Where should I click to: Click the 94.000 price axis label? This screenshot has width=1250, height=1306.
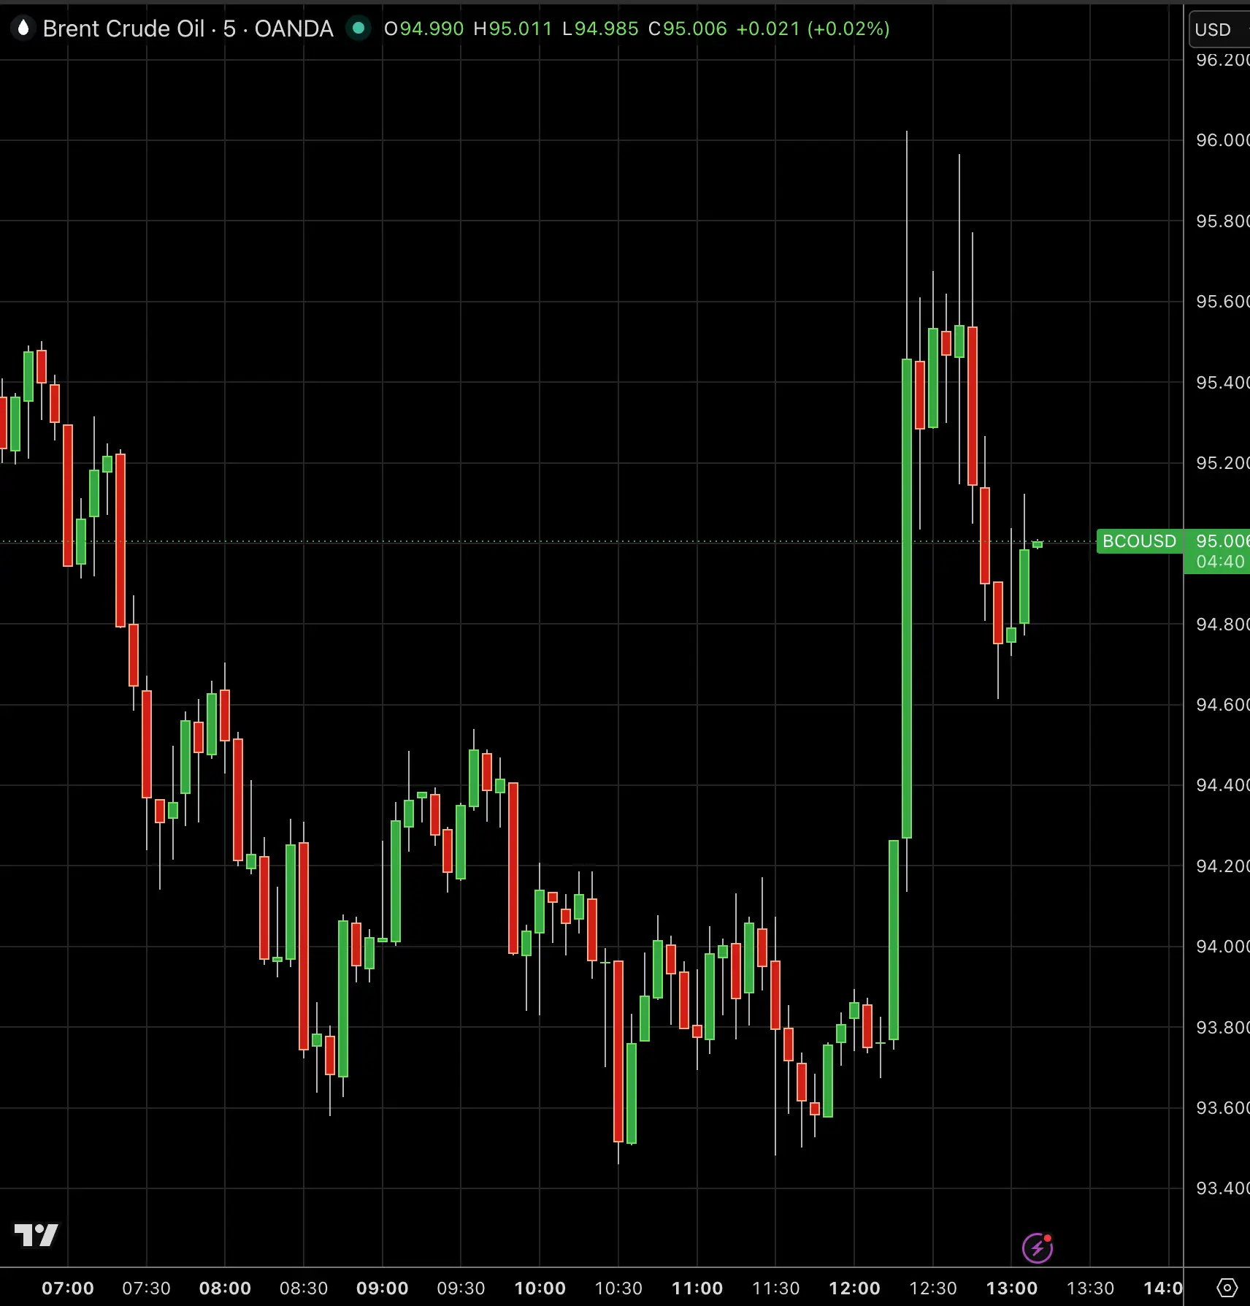pyautogui.click(x=1222, y=946)
